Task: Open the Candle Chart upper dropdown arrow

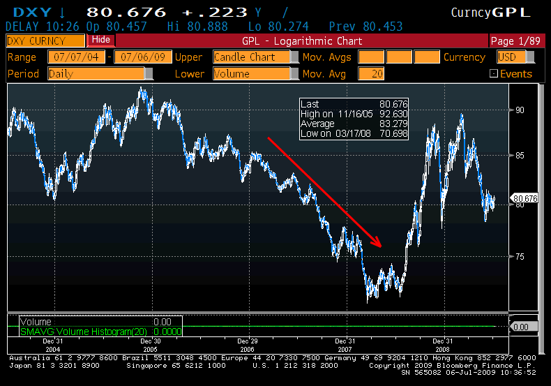Action: coord(294,57)
